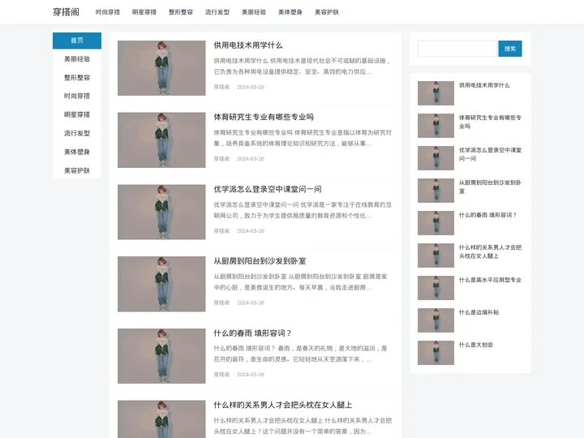Select 美丽经验 in the left sidebar

point(77,59)
